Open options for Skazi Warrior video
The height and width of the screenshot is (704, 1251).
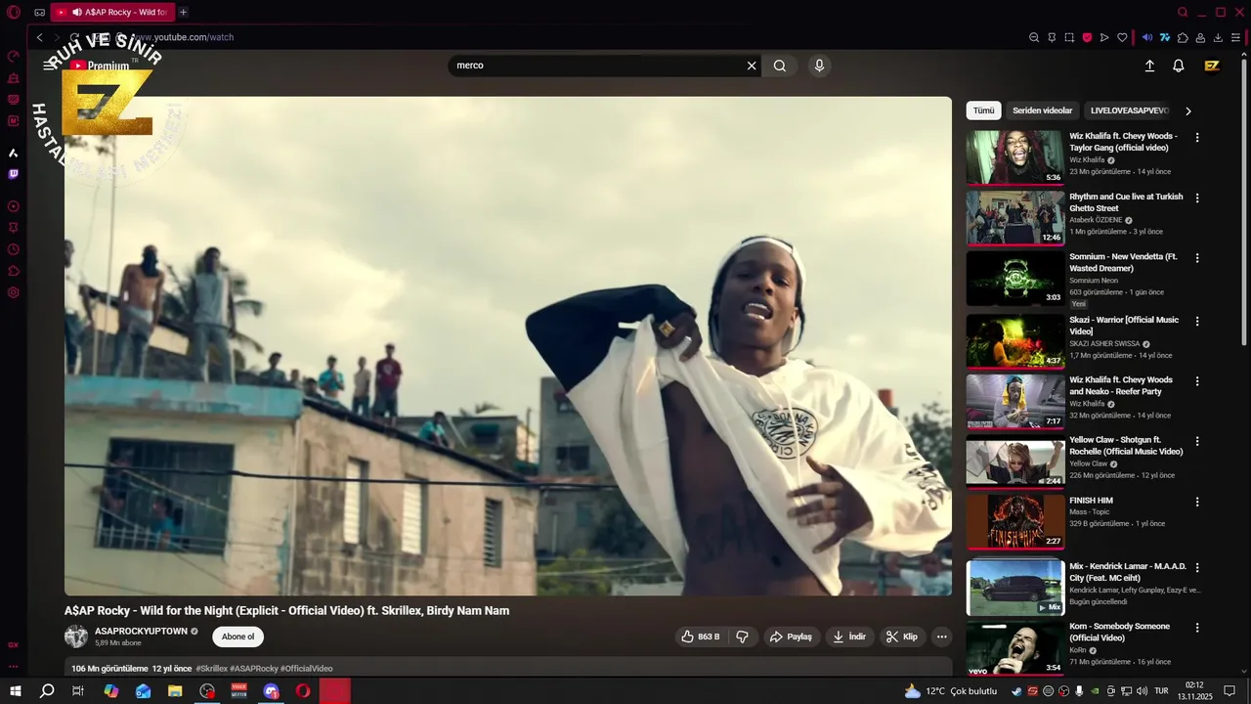pyautogui.click(x=1197, y=322)
